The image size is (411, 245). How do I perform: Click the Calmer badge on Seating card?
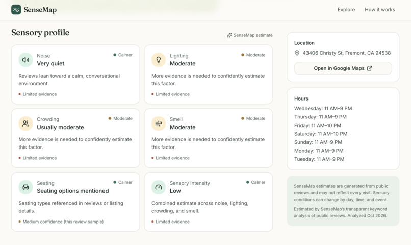[x=123, y=182]
